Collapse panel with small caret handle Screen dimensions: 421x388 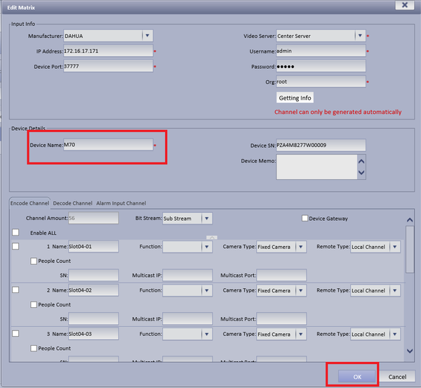[212, 238]
